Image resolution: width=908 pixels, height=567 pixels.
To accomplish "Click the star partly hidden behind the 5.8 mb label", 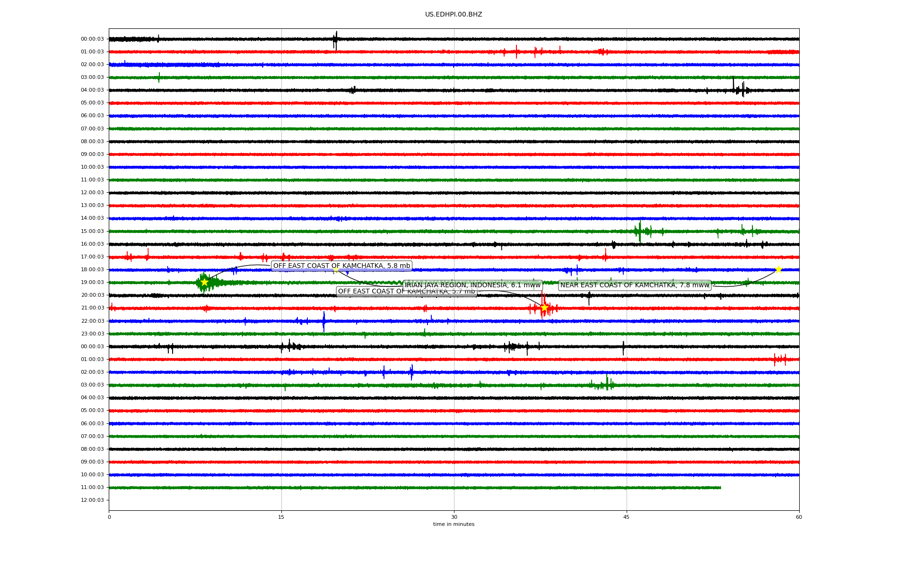I will coord(335,270).
